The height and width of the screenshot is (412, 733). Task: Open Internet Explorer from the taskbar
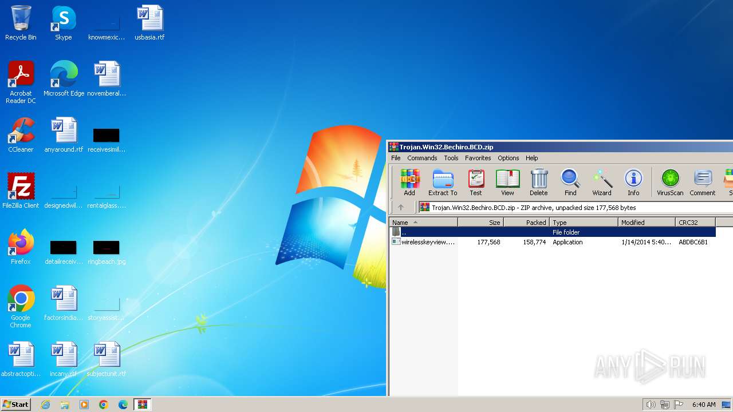point(45,405)
